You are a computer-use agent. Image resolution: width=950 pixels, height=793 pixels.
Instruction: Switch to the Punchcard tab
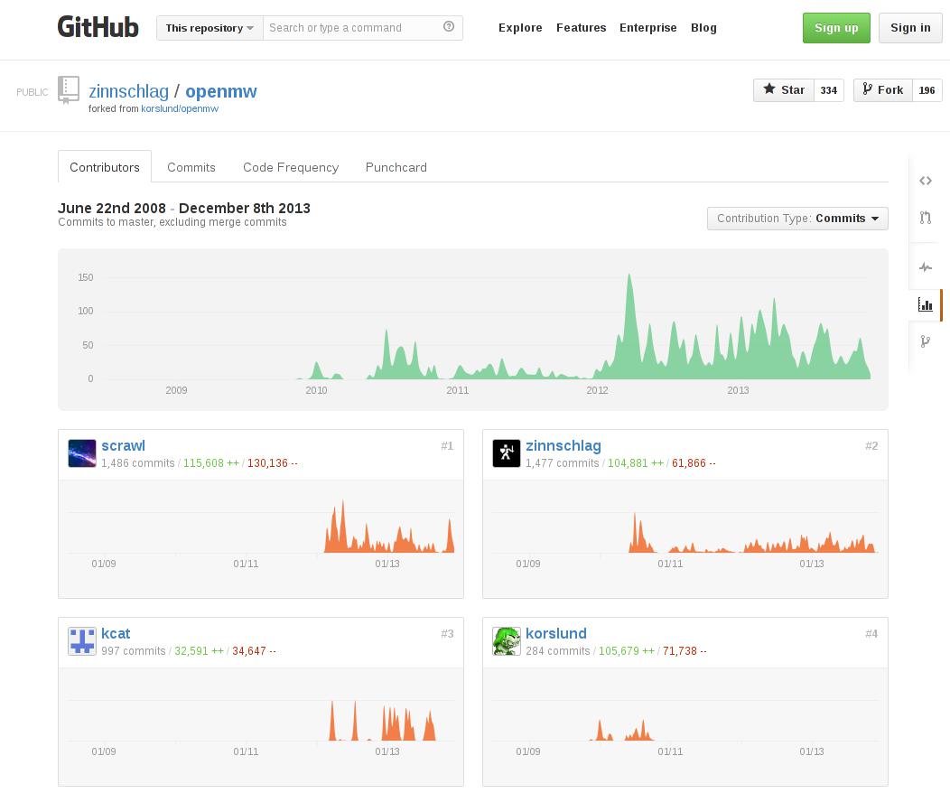pyautogui.click(x=396, y=167)
